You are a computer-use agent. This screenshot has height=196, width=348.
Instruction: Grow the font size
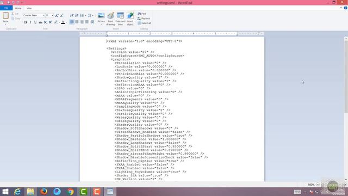click(x=57, y=15)
